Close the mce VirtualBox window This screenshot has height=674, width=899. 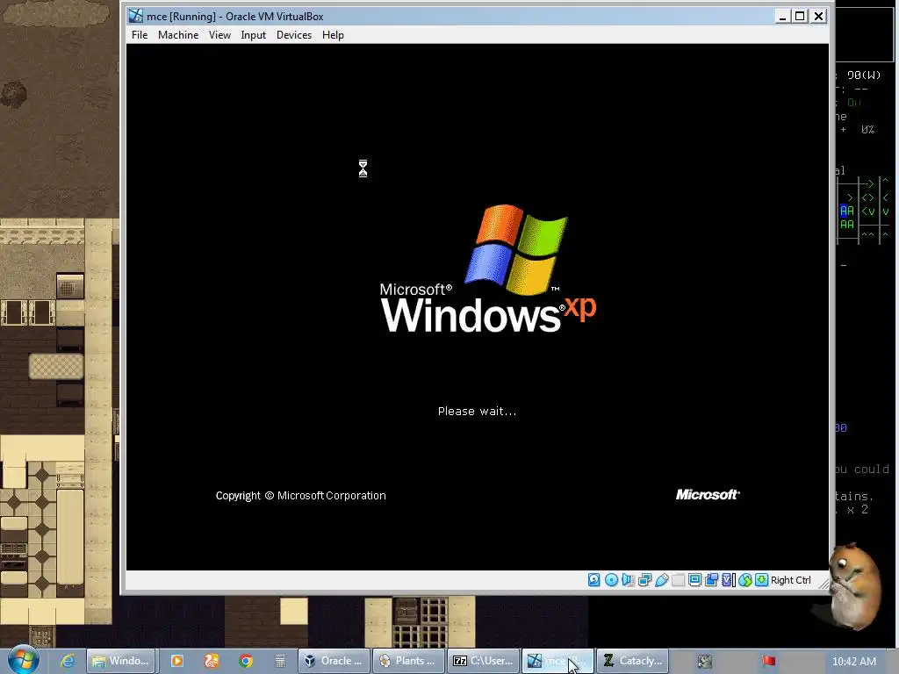tap(819, 16)
